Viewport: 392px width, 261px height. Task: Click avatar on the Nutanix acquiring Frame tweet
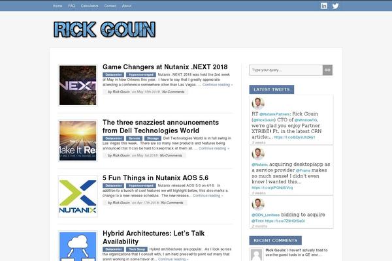(x=258, y=153)
